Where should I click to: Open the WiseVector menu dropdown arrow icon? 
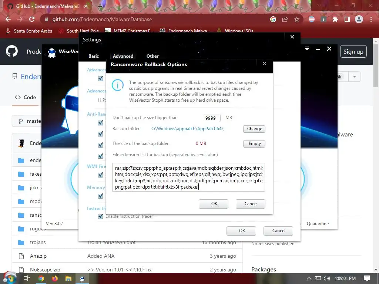coord(307,48)
